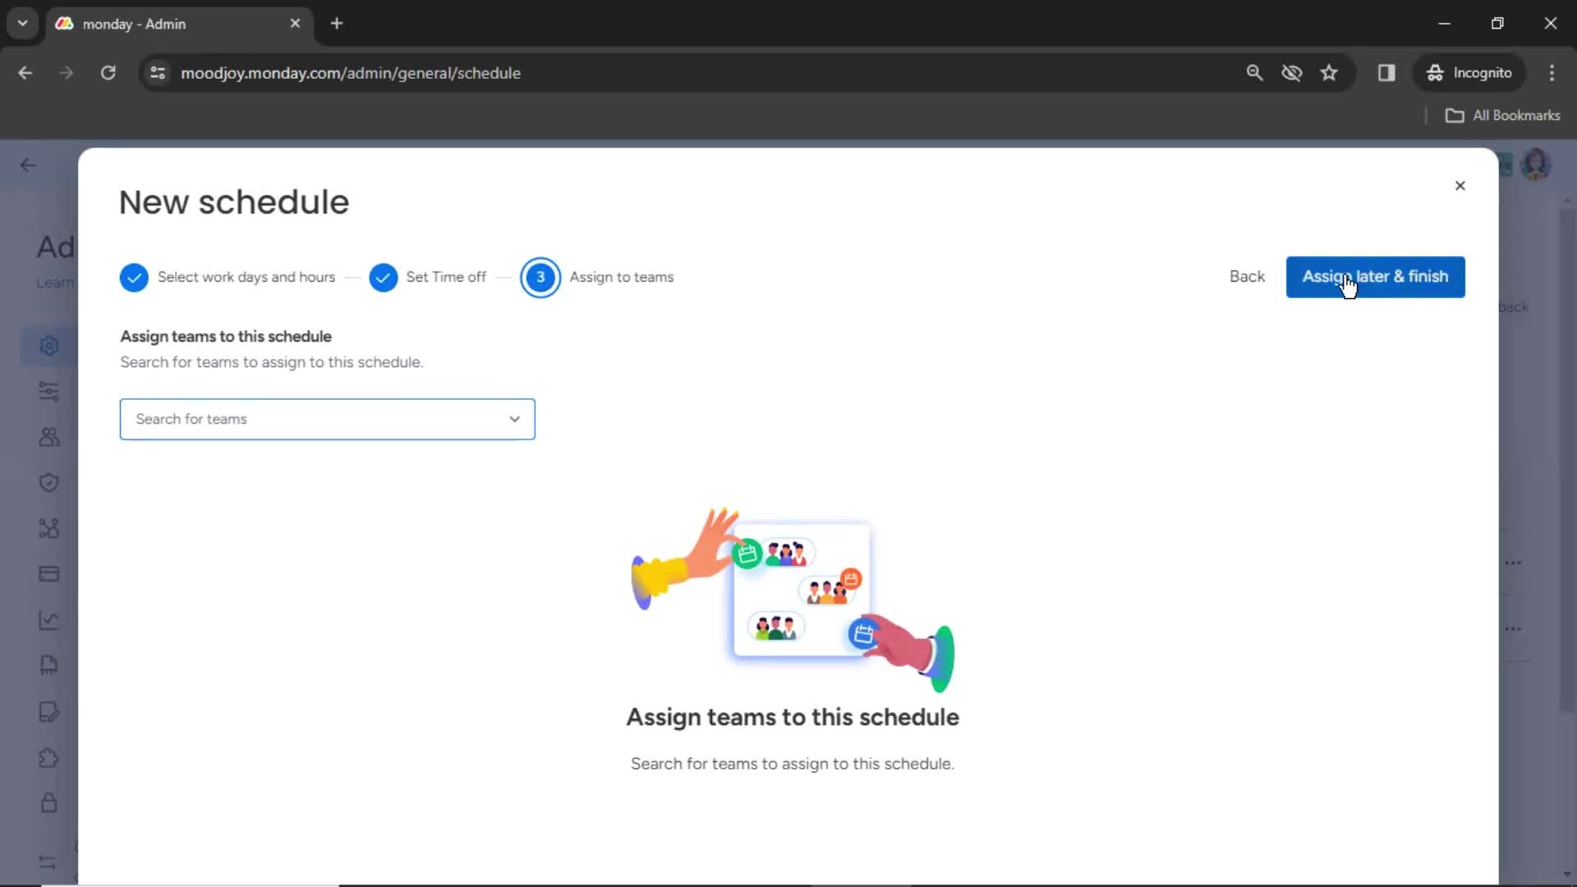The width and height of the screenshot is (1577, 887).
Task: Click the Back navigation button
Action: click(1245, 276)
